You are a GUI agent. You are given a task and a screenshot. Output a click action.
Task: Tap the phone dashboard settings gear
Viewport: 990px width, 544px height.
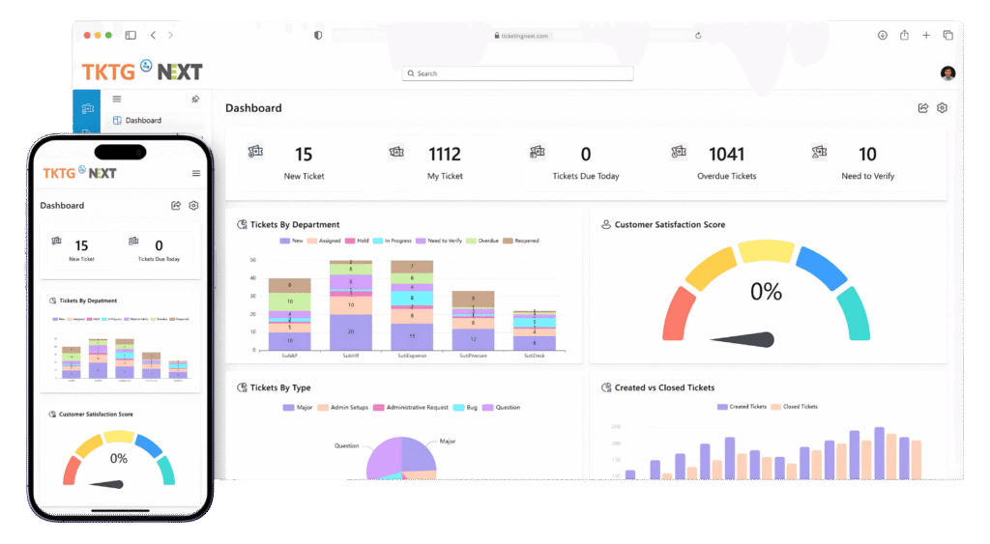coord(193,206)
